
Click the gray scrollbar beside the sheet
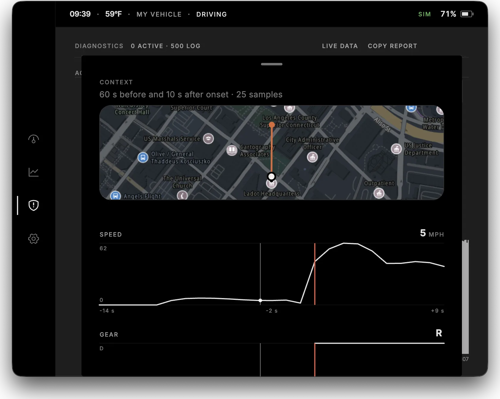[465, 297]
